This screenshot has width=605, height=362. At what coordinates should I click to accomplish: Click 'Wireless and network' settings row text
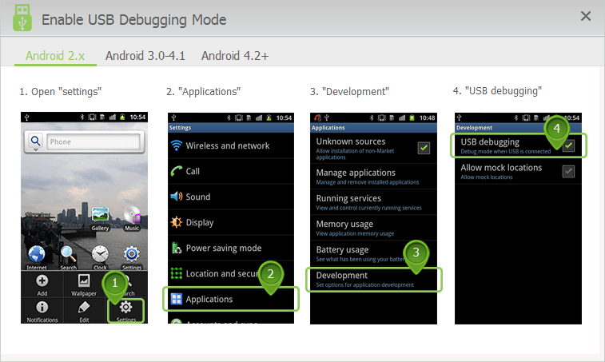(x=228, y=146)
